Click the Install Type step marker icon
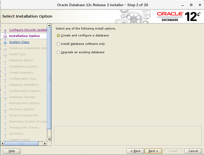The width and height of the screenshot is (204, 155). (x=5, y=54)
